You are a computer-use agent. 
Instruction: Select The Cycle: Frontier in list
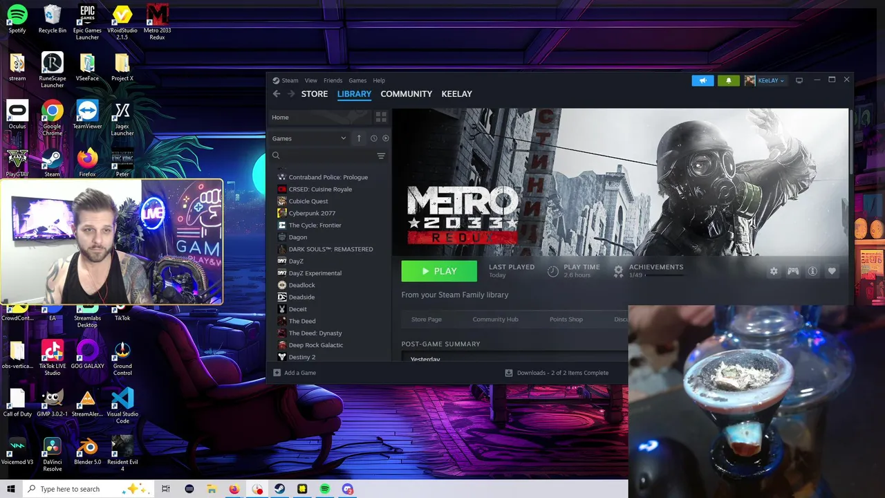(315, 225)
